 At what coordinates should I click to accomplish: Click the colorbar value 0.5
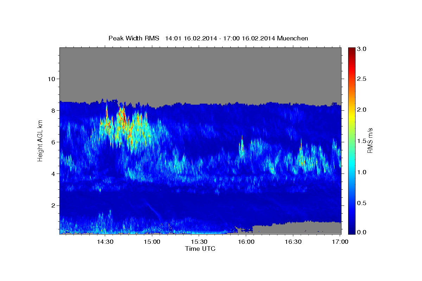pyautogui.click(x=362, y=203)
